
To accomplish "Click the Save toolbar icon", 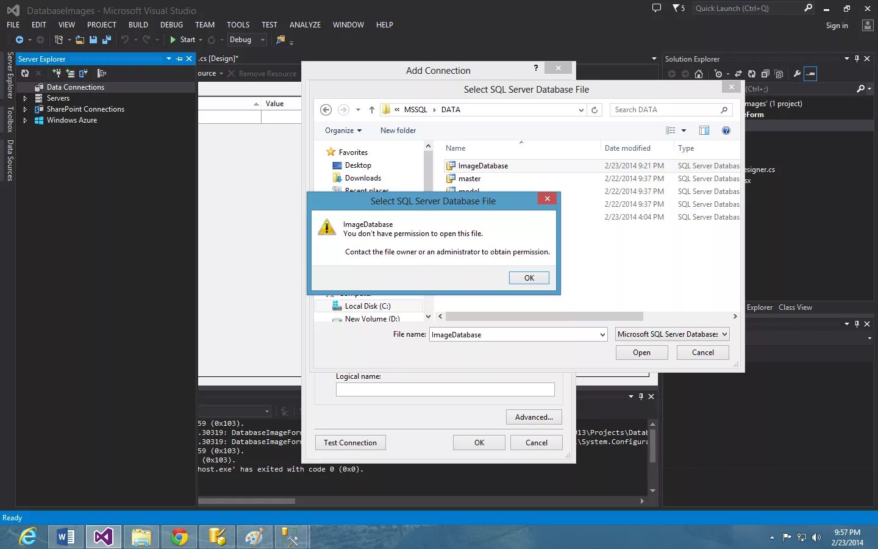I will (93, 40).
